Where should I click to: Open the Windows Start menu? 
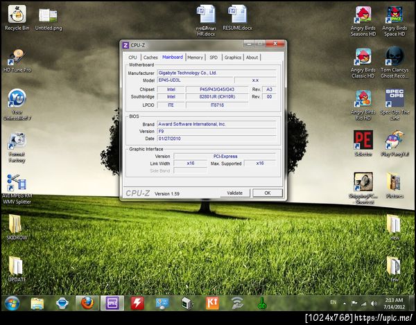[12, 303]
